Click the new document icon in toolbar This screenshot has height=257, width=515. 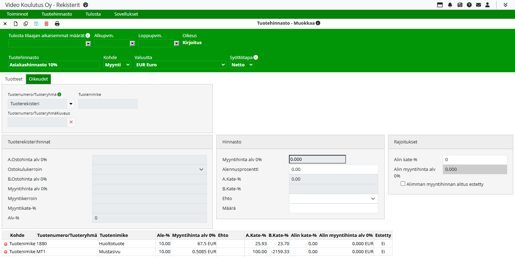tap(16, 24)
